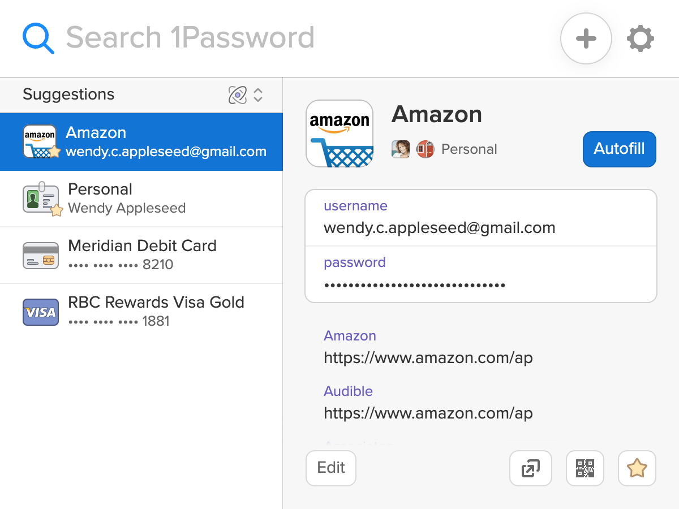This screenshot has height=509, width=679.
Task: Open settings via the gear icon
Action: (x=641, y=39)
